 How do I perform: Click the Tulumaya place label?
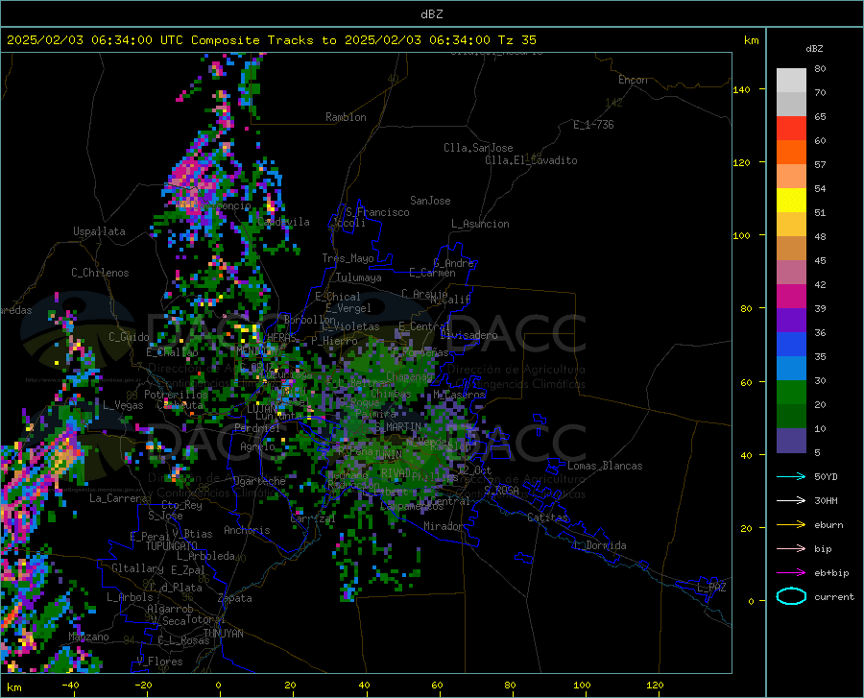[x=359, y=277]
